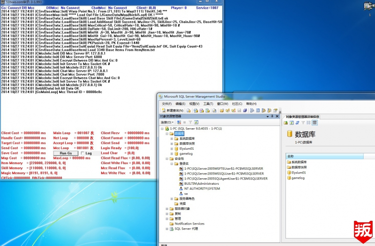The width and height of the screenshot is (375, 246).
Task: Click the Analysis Services DMX Query icon
Action: tap(202, 110)
